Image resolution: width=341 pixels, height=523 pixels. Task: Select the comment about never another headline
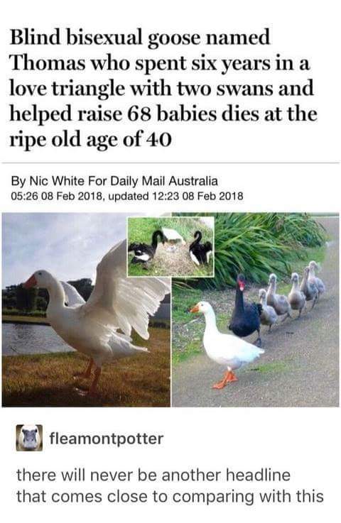(170, 485)
